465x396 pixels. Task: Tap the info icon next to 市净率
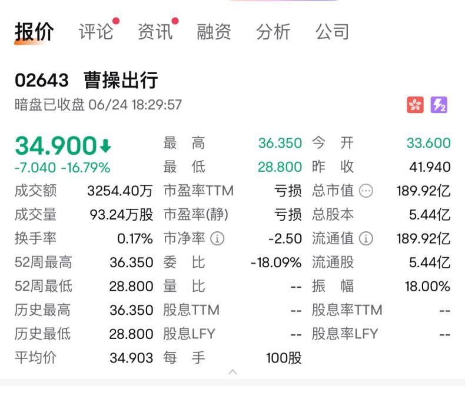click(x=217, y=239)
